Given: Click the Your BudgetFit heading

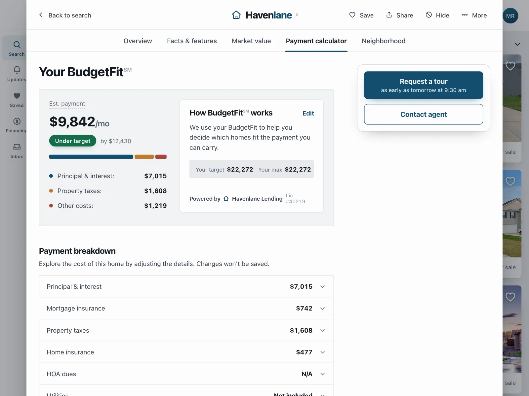Looking at the screenshot, I should [x=85, y=72].
